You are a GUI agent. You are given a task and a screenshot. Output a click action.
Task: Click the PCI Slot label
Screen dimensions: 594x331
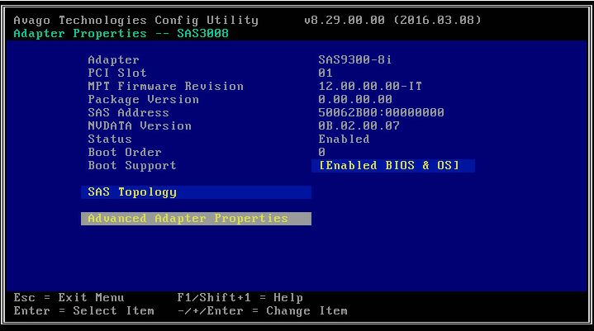(x=117, y=73)
